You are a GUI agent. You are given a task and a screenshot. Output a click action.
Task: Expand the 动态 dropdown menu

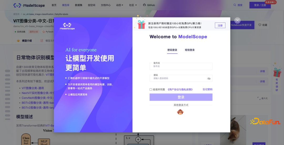[120, 5]
